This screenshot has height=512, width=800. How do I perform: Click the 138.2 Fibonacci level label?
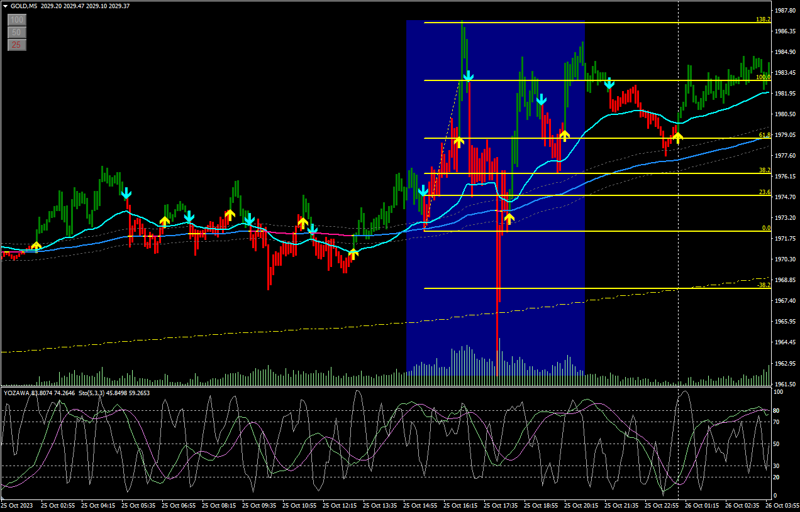pyautogui.click(x=764, y=19)
